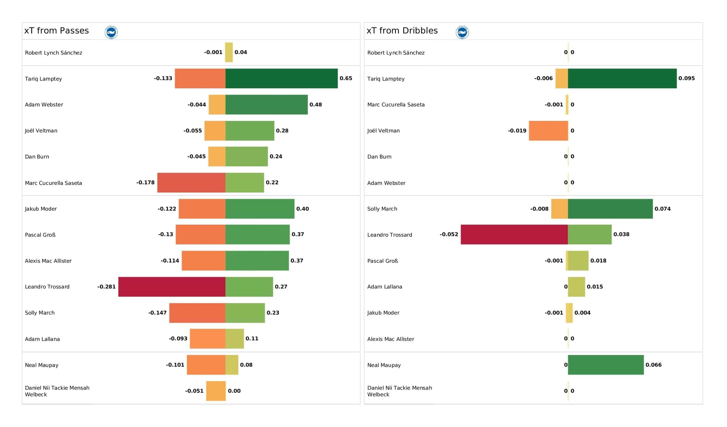Select Adam Webster's 0.48 green passes bar
Viewport: 727px width, 427px height.
pyautogui.click(x=267, y=104)
